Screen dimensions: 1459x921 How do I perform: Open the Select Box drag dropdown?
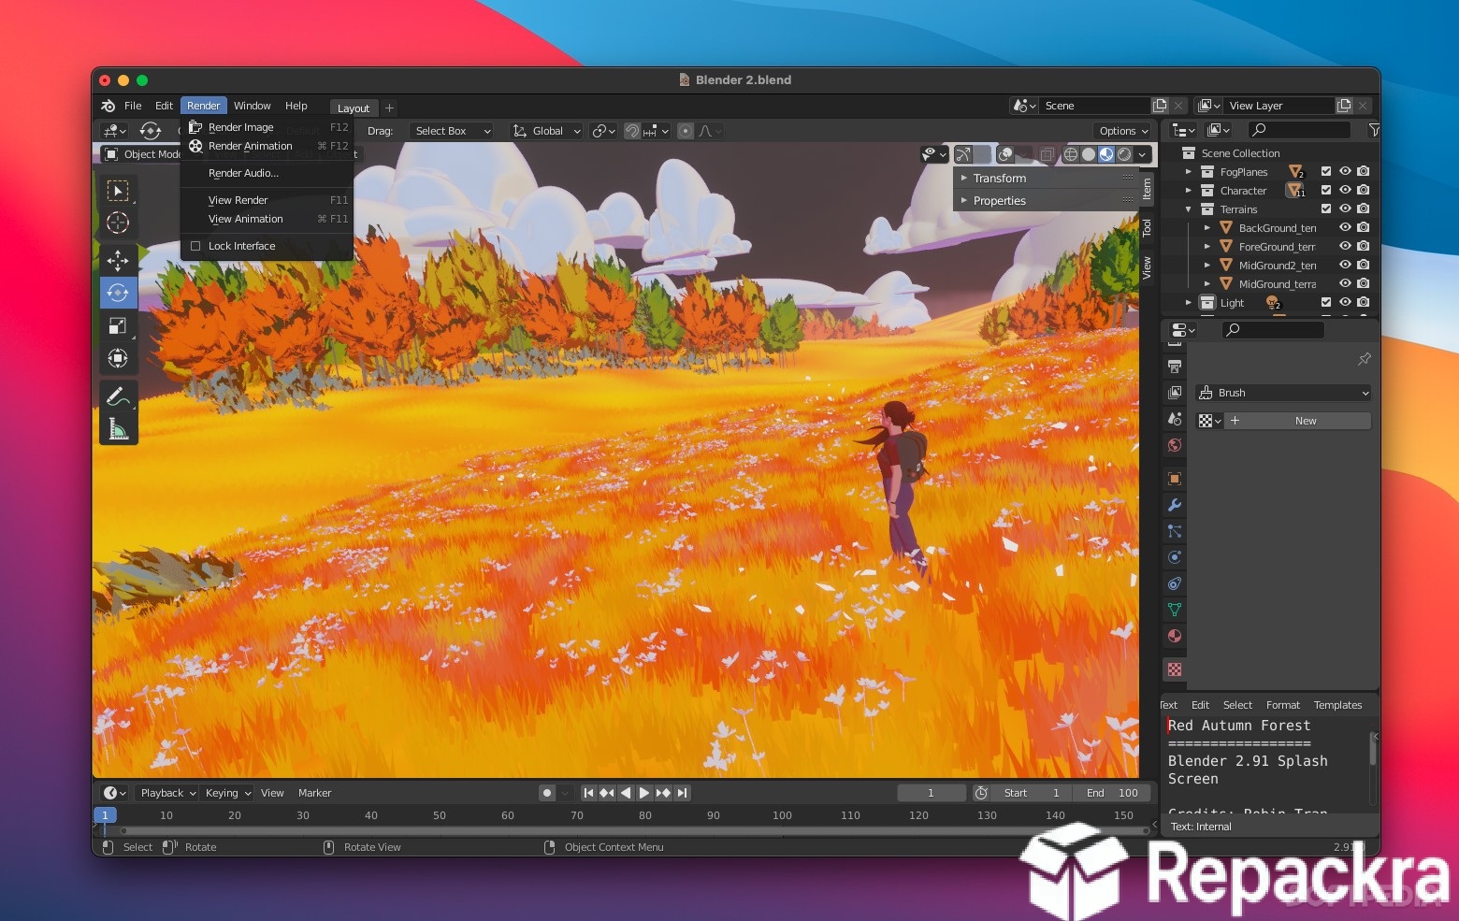(452, 131)
